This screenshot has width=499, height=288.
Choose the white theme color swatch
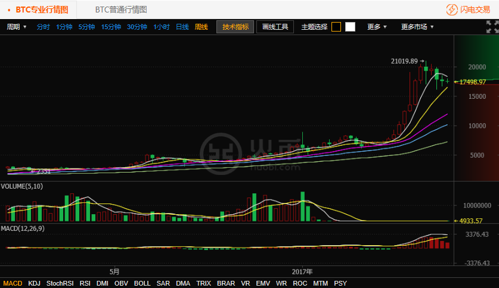coord(350,27)
